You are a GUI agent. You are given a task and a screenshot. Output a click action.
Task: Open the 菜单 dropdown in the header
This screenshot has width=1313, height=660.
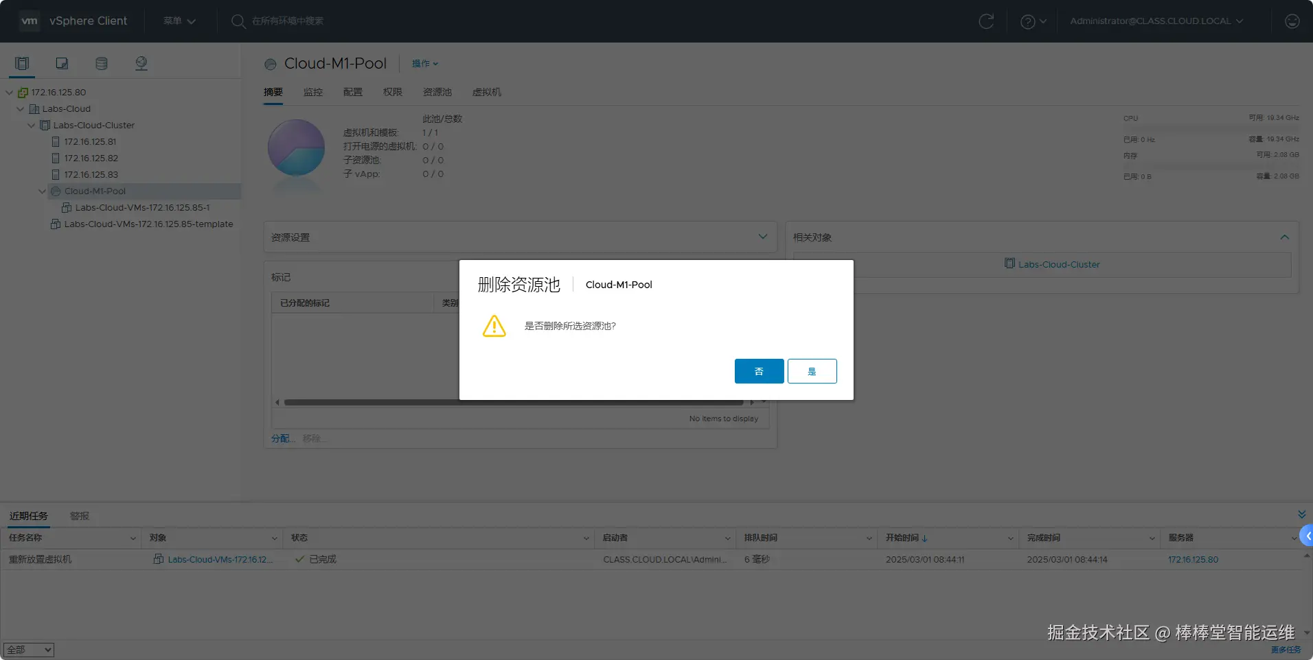click(x=179, y=21)
